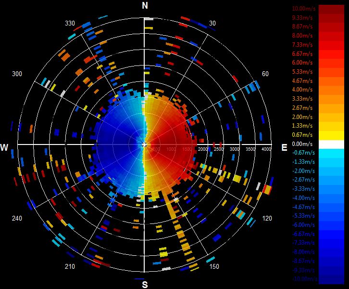Select the 3.33m/s legend label
The height and width of the screenshot is (289, 349).
(302, 99)
